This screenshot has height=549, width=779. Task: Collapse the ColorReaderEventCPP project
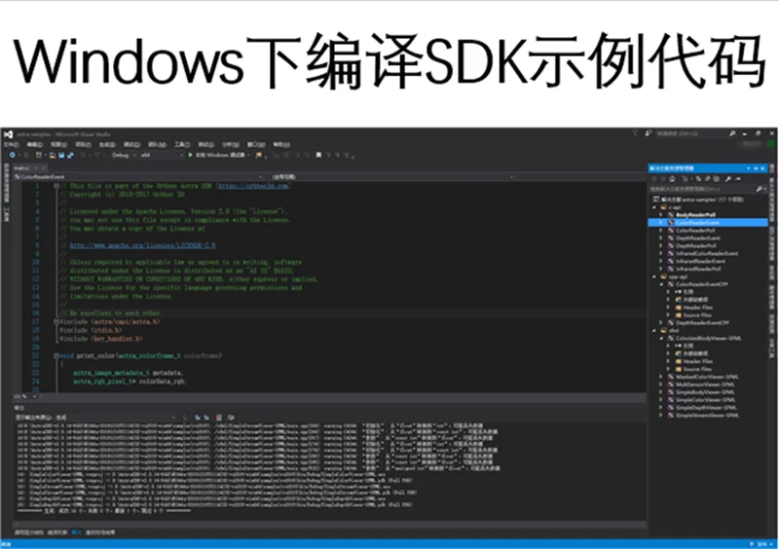661,284
